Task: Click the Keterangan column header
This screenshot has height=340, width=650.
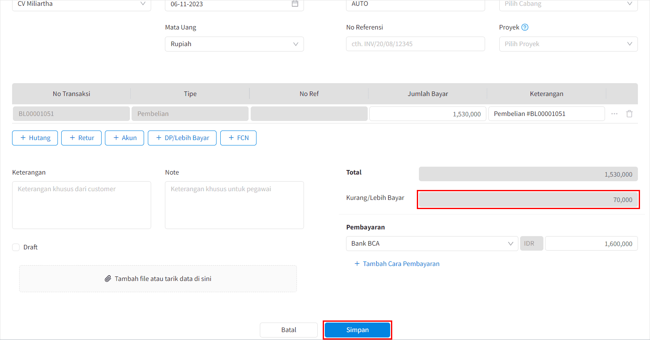Action: [546, 94]
